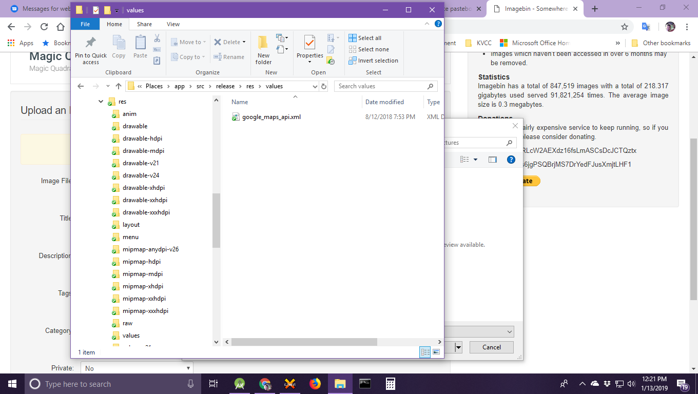Click the Copy icon in Clipboard group

119,47
